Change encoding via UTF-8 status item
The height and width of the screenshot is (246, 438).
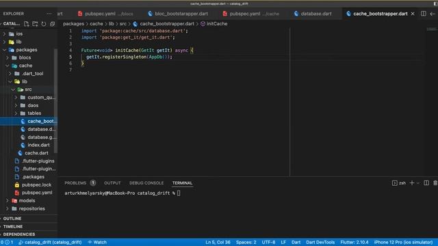pyautogui.click(x=268, y=243)
